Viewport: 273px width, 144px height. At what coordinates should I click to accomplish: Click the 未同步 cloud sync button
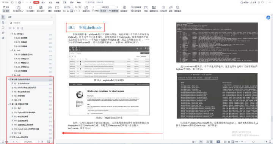coord(245,2)
